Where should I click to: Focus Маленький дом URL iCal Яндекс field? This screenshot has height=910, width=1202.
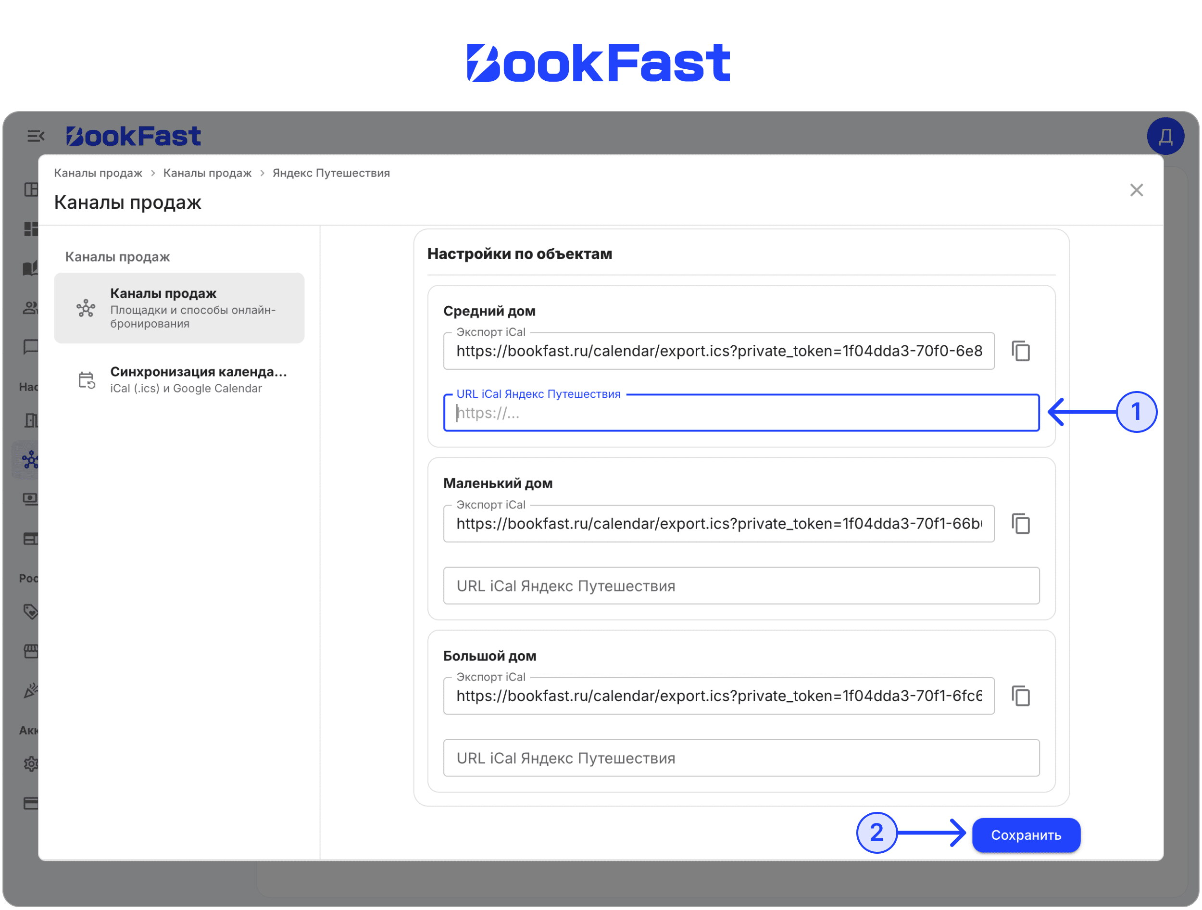tap(741, 586)
